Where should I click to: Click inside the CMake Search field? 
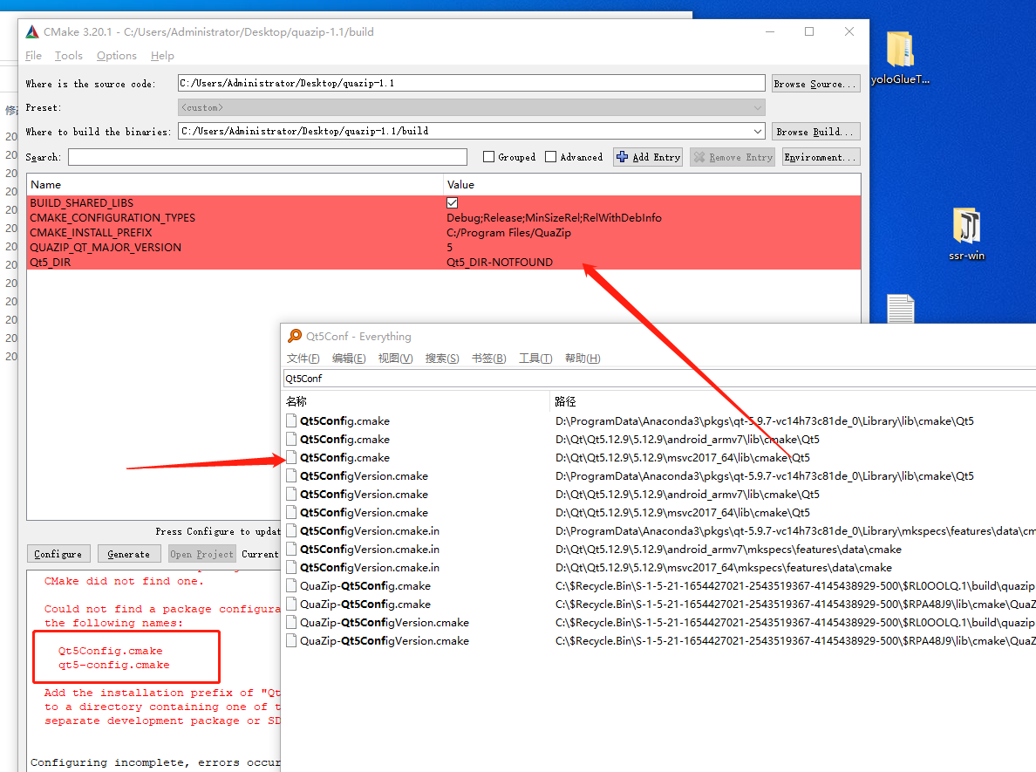[x=262, y=157]
